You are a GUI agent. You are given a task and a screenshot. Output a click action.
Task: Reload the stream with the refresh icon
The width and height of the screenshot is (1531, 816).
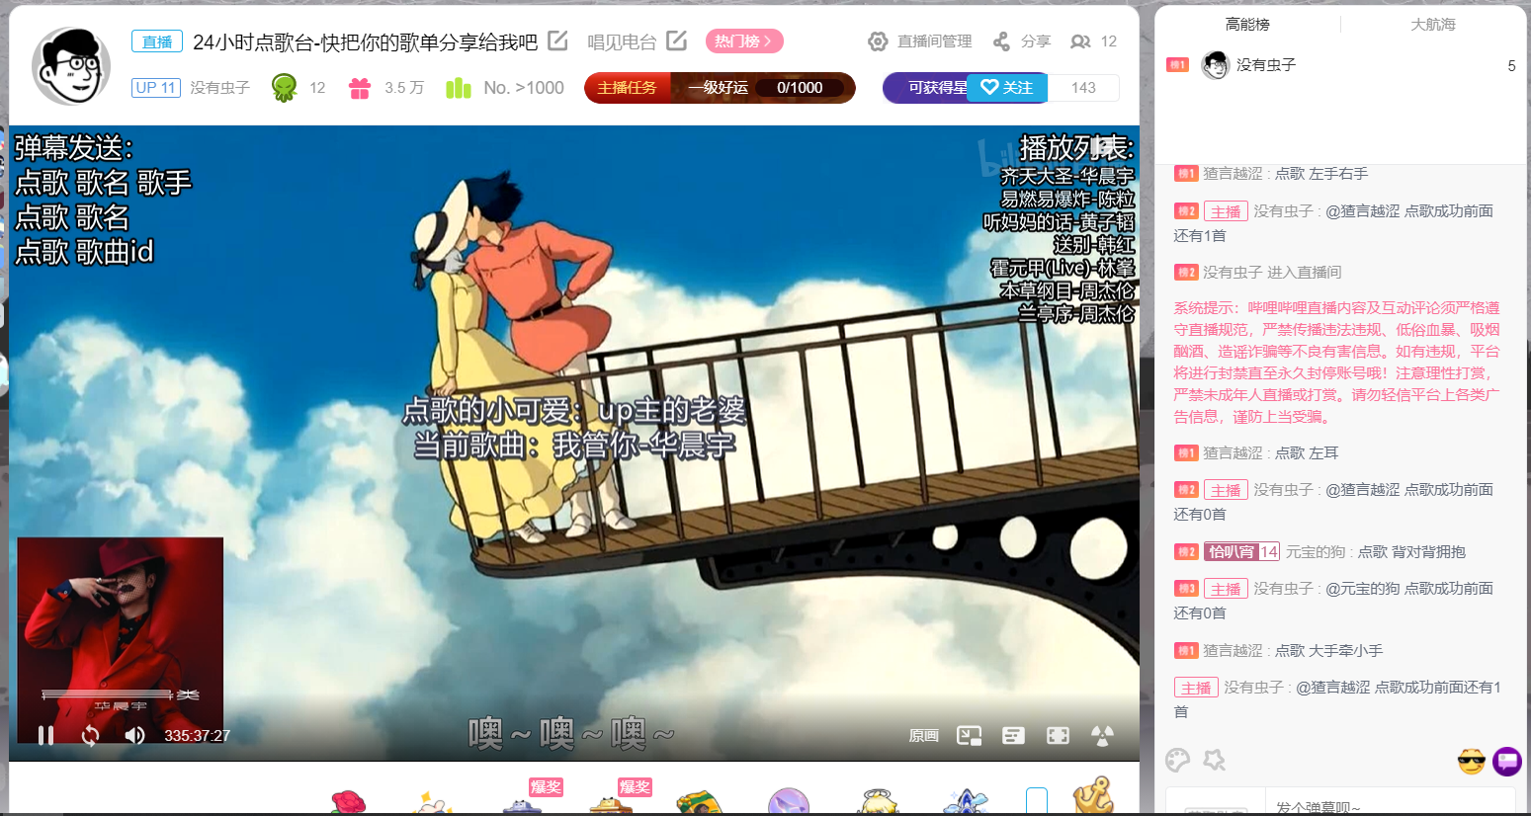pyautogui.click(x=90, y=735)
